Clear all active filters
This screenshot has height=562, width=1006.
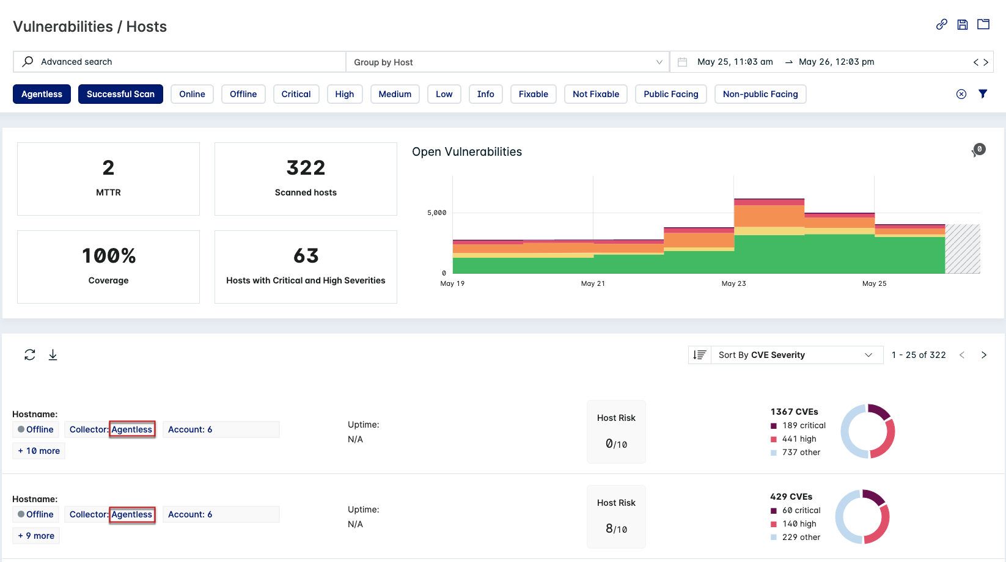[x=961, y=93]
